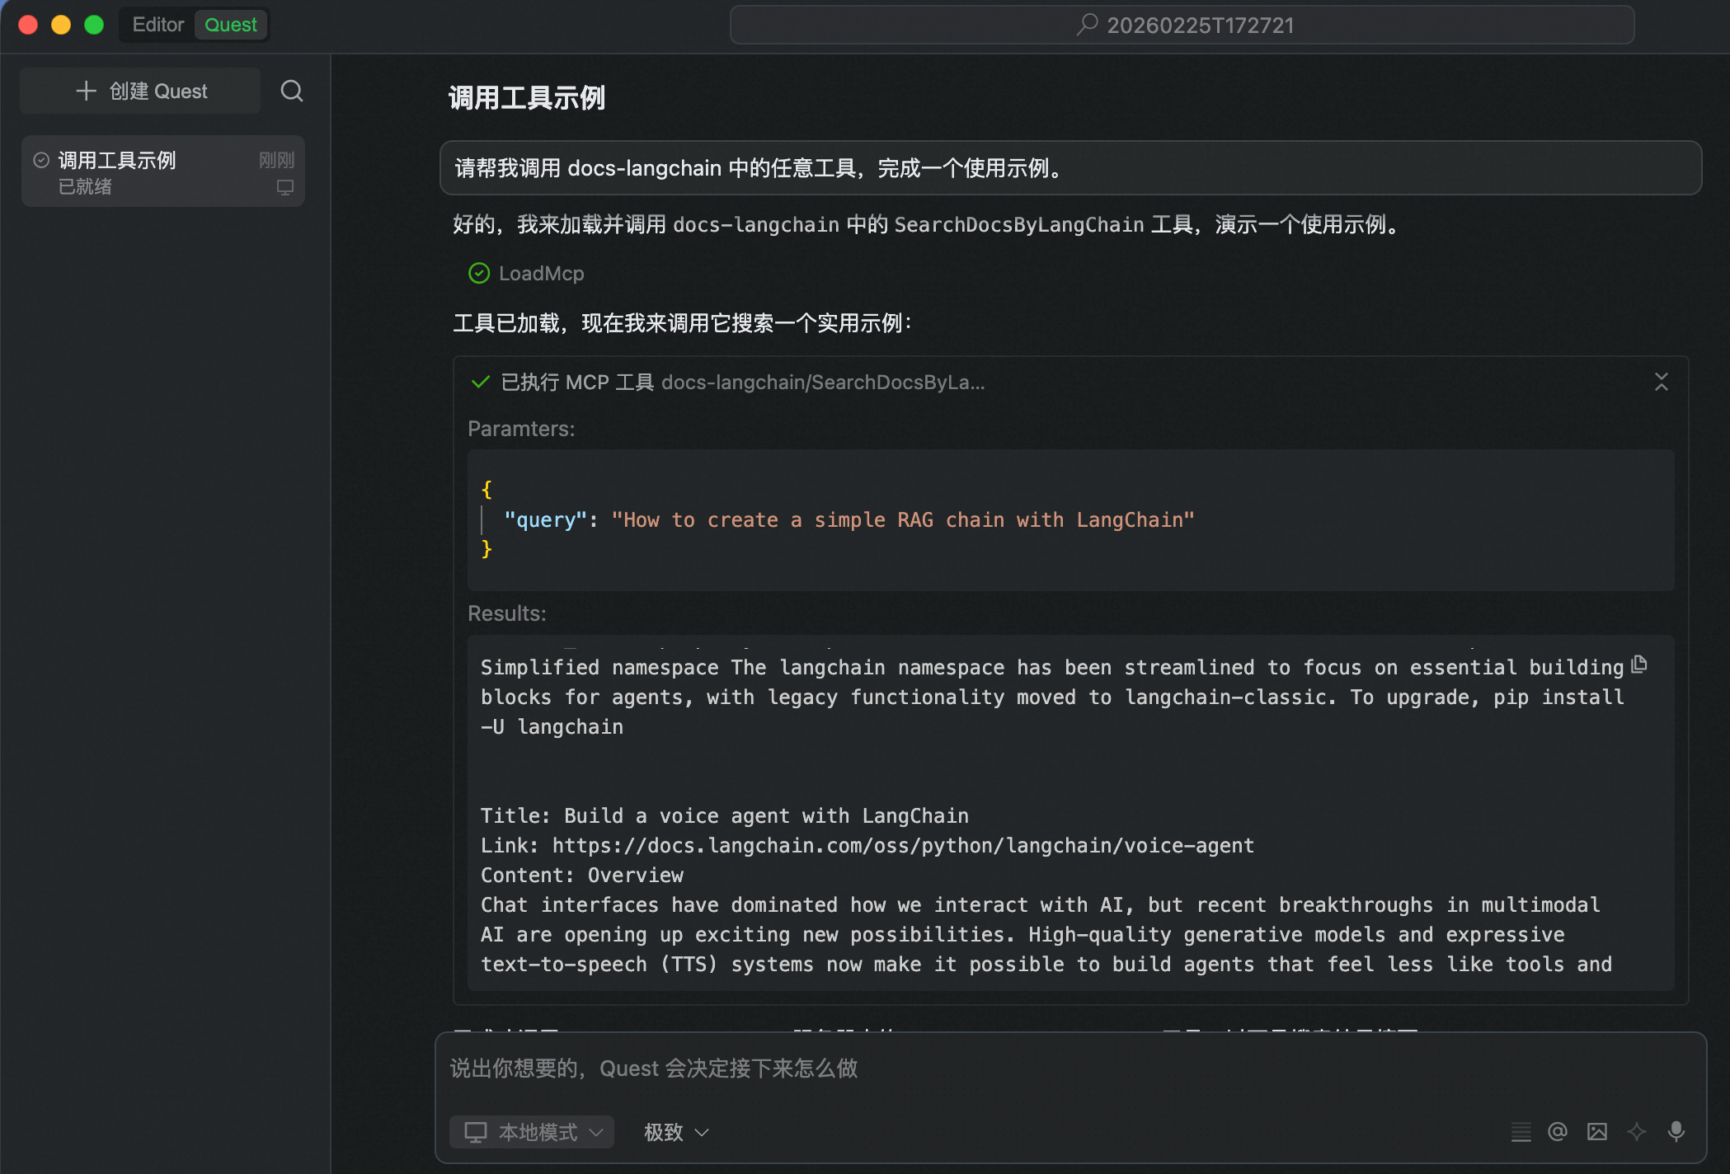Switch to the Quest tab

[230, 25]
